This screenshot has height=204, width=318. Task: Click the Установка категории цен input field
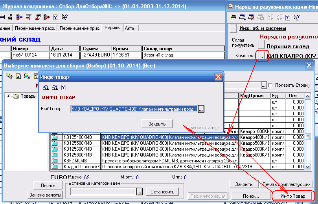click(x=103, y=192)
